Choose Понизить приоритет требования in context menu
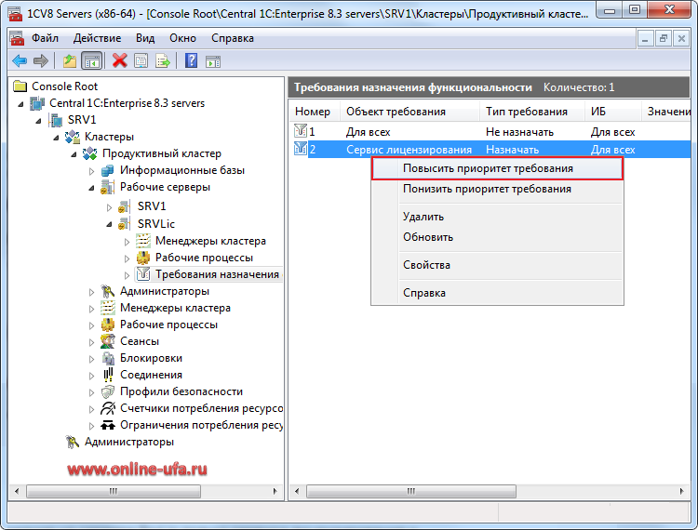Viewport: 698px width, 530px height. [497, 189]
